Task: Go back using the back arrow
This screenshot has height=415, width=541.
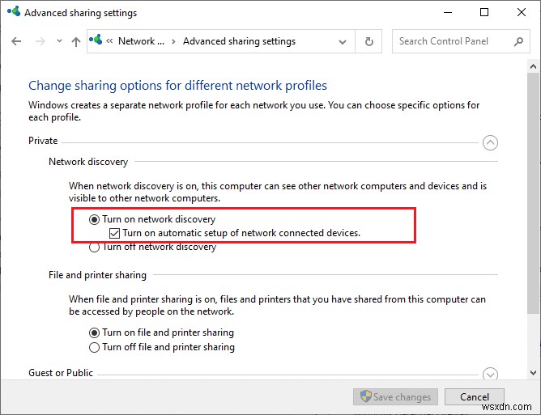Action: tap(16, 41)
